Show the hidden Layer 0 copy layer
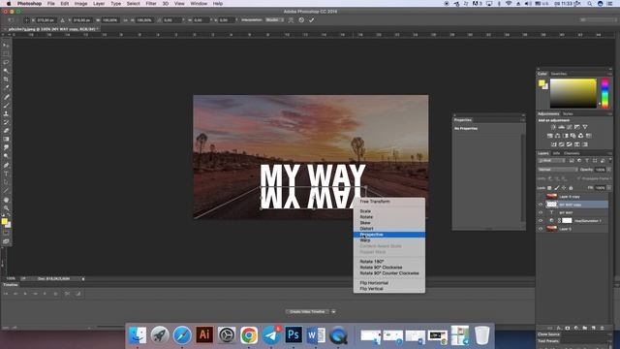Screen dimensions: 620x349 pyautogui.click(x=541, y=196)
